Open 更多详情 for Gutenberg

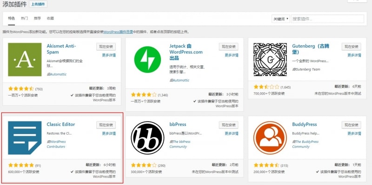354,55
